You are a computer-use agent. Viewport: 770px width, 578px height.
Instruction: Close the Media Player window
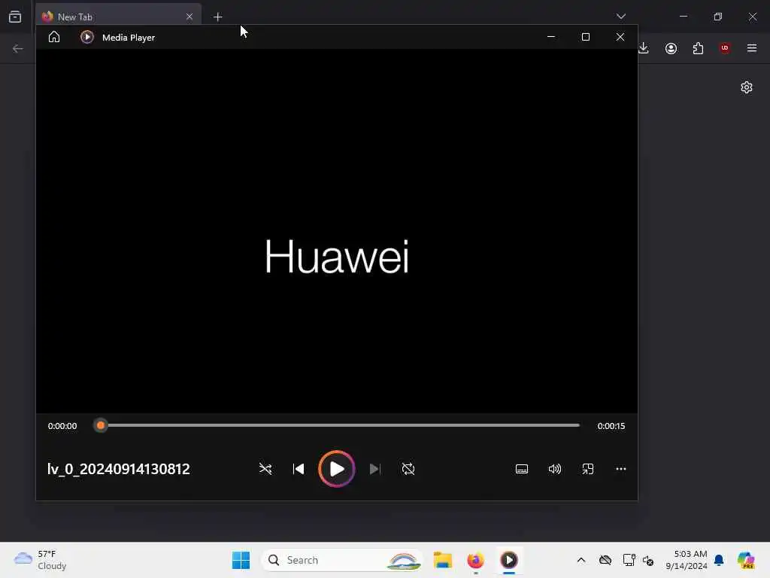coord(620,37)
